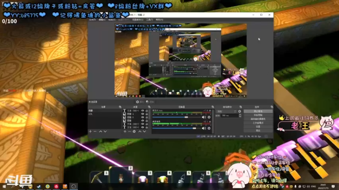Open the 编辑(E) menu

(x=102, y=19)
